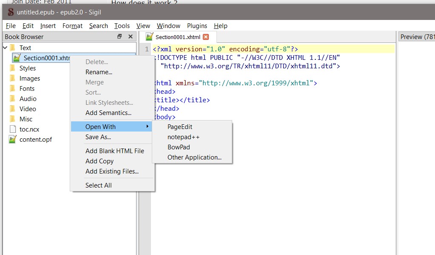Screen dimensions: 435x255
Task: Select the Audio folder label
Action: tap(28, 98)
